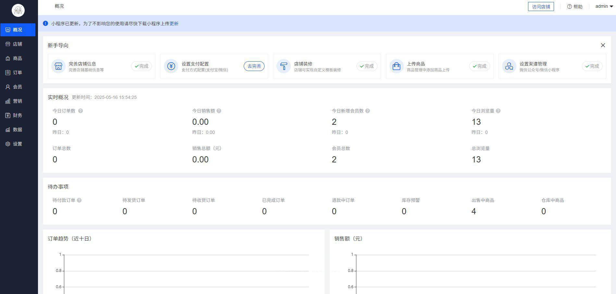616x294 pixels.
Task: Open the 帮助 help link
Action: point(575,6)
